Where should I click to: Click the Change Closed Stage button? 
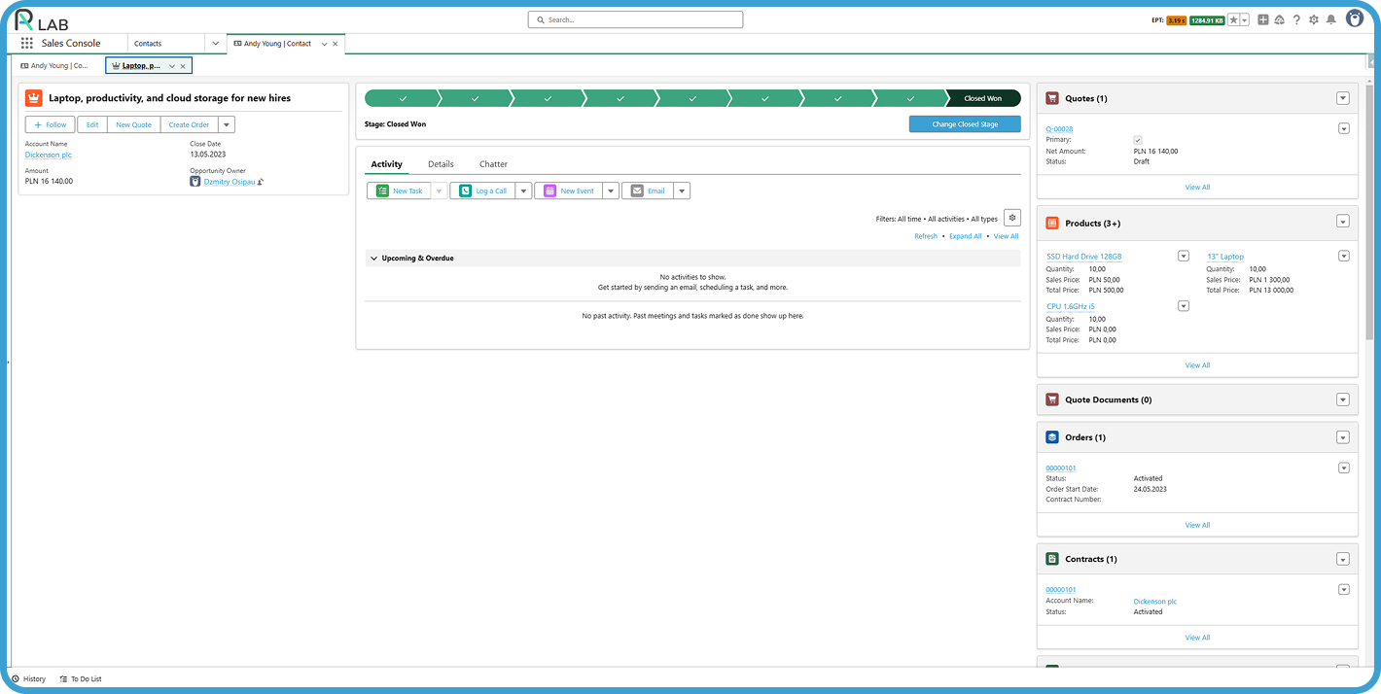click(x=965, y=124)
